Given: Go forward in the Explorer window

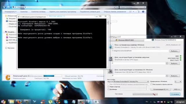Looking at the screenshot, I should pos(8,7).
